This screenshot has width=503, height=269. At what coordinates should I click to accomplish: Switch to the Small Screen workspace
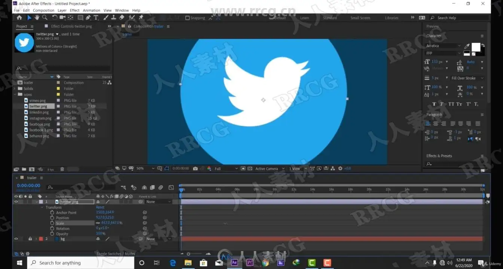[x=360, y=18]
